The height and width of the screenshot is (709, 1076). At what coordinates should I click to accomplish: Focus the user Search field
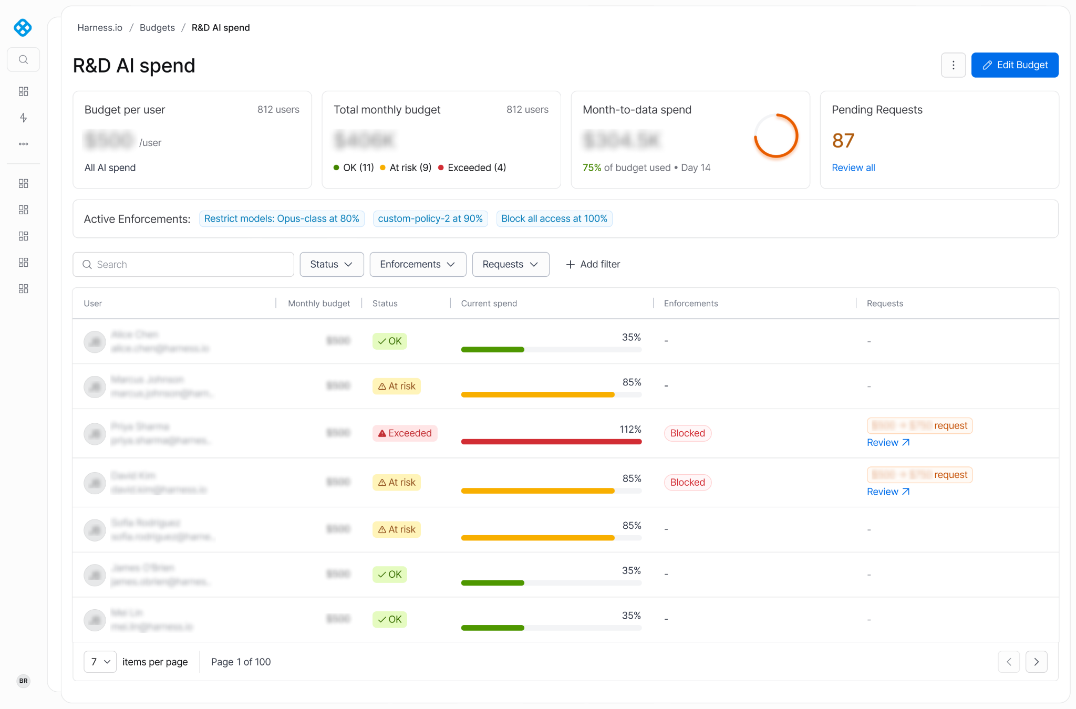point(183,264)
